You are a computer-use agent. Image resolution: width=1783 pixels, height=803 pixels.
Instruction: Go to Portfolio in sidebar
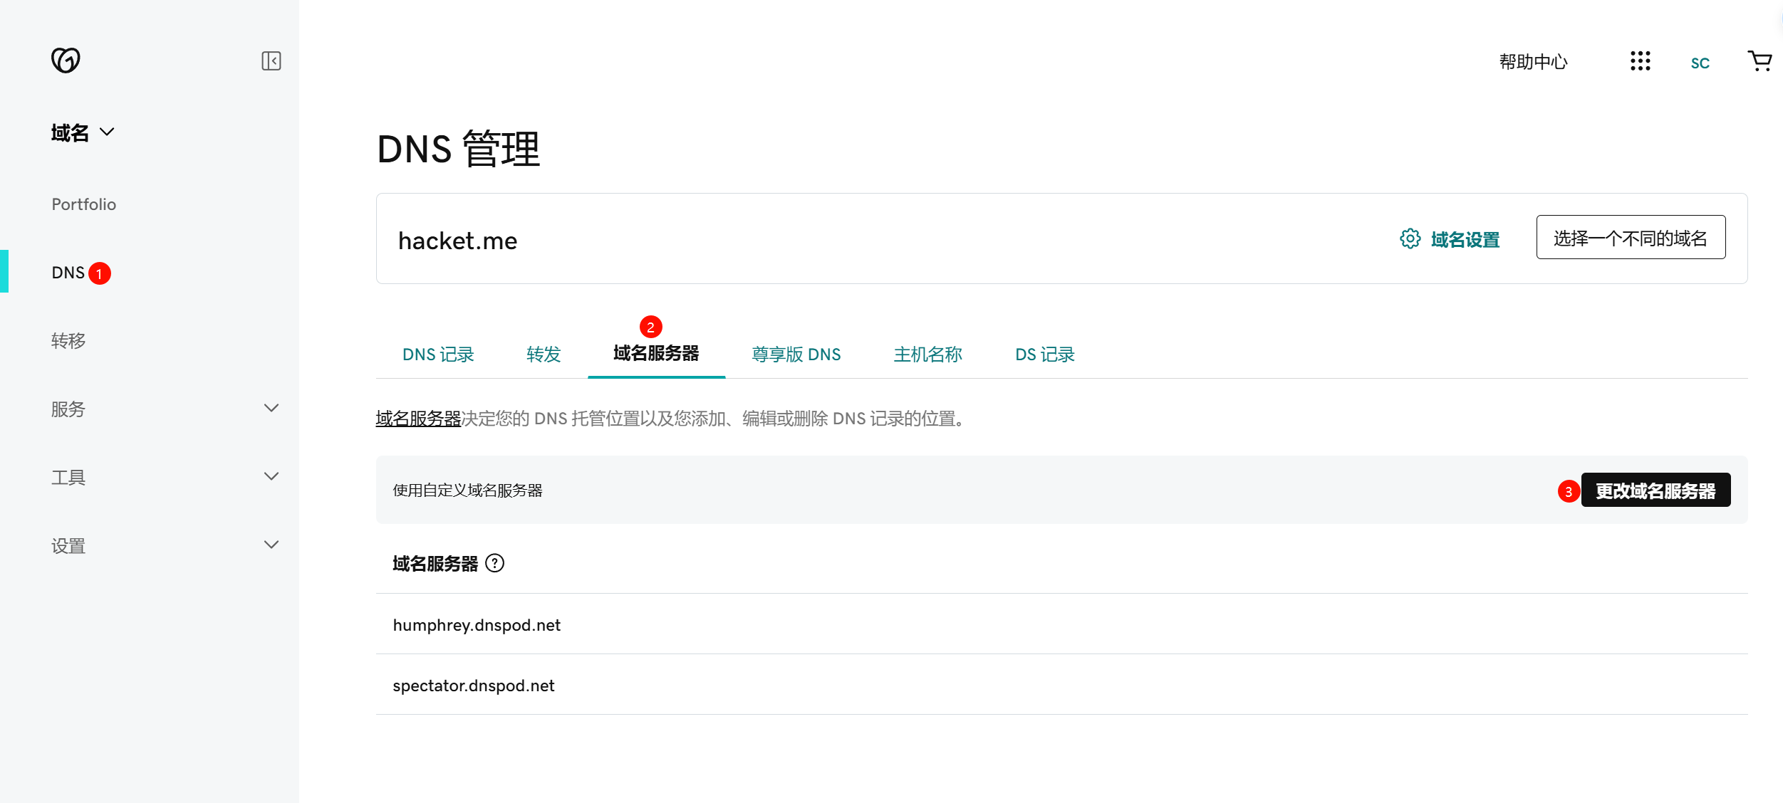click(83, 204)
